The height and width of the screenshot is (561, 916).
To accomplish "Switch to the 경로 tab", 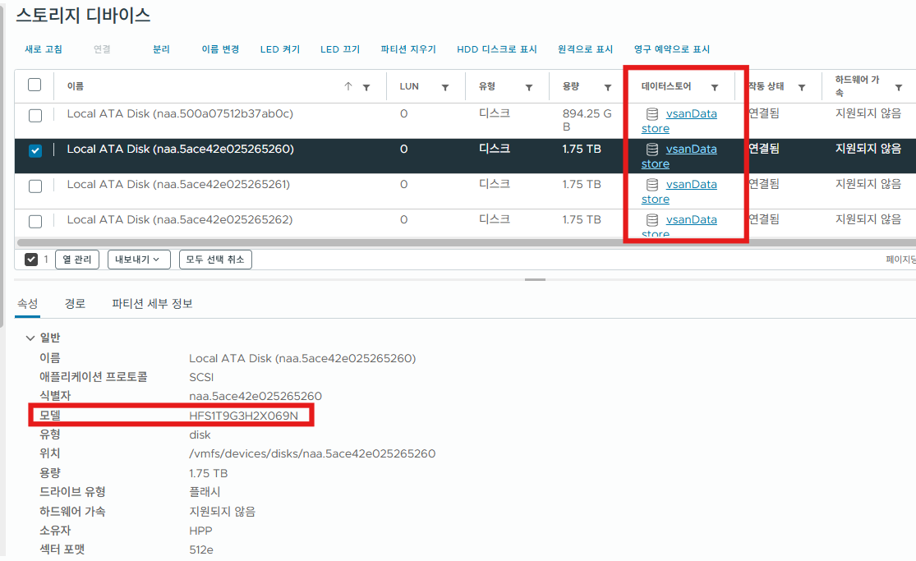I will (75, 303).
